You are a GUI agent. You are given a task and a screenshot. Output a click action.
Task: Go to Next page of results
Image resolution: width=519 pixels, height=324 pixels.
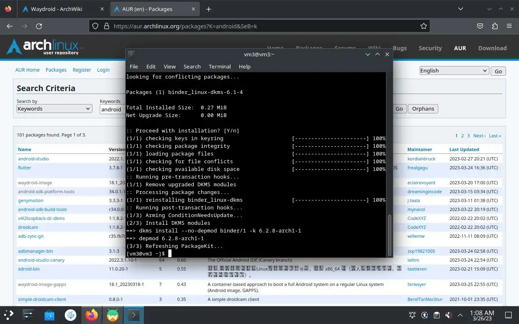(479, 136)
